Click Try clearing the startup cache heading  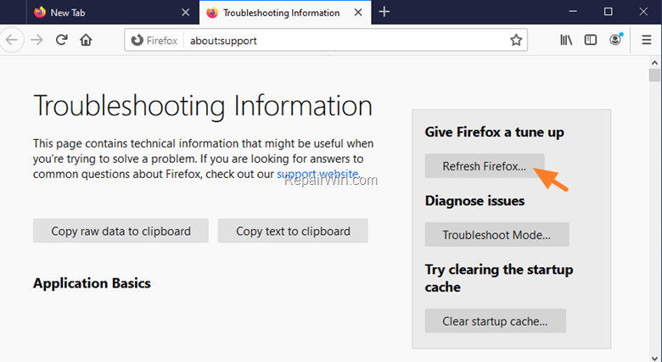pos(499,278)
